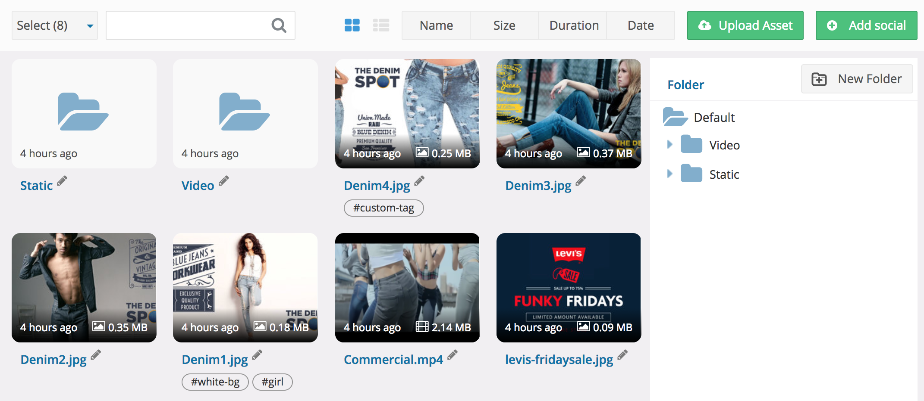Viewport: 924px width, 401px height.
Task: Click 2.14 MB size on Commercial.mp4
Action: pyautogui.click(x=451, y=327)
